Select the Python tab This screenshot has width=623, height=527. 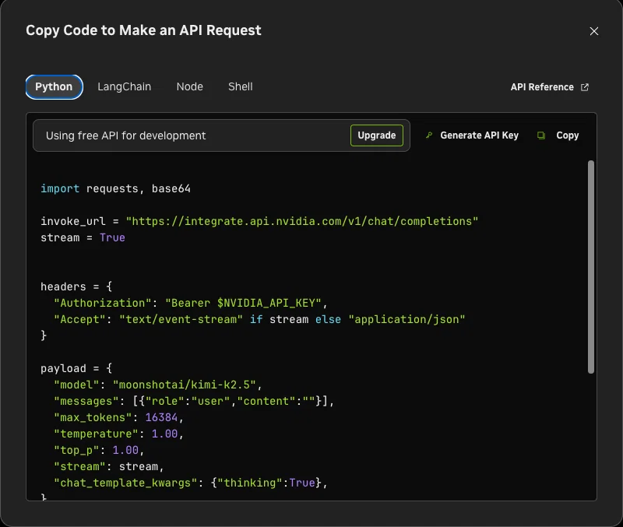(x=54, y=86)
